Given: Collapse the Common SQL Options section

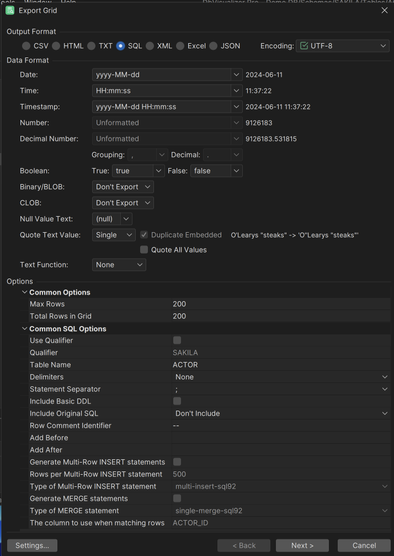Looking at the screenshot, I should 24,329.
